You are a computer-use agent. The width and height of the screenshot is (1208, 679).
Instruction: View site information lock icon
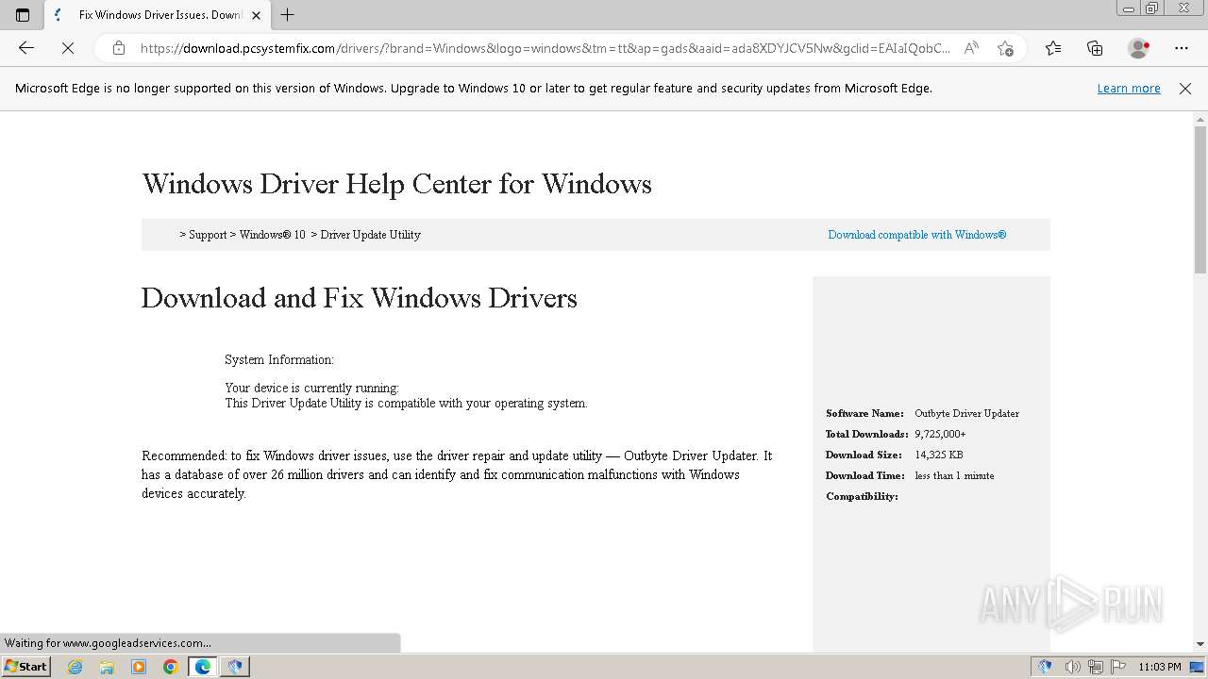[118, 48]
